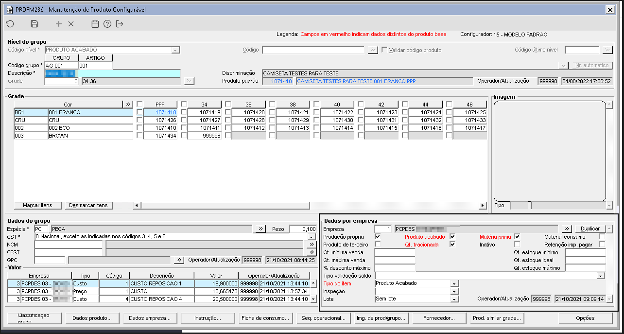Open Lote Sem lote dropdown
The width and height of the screenshot is (624, 334).
pos(454,299)
